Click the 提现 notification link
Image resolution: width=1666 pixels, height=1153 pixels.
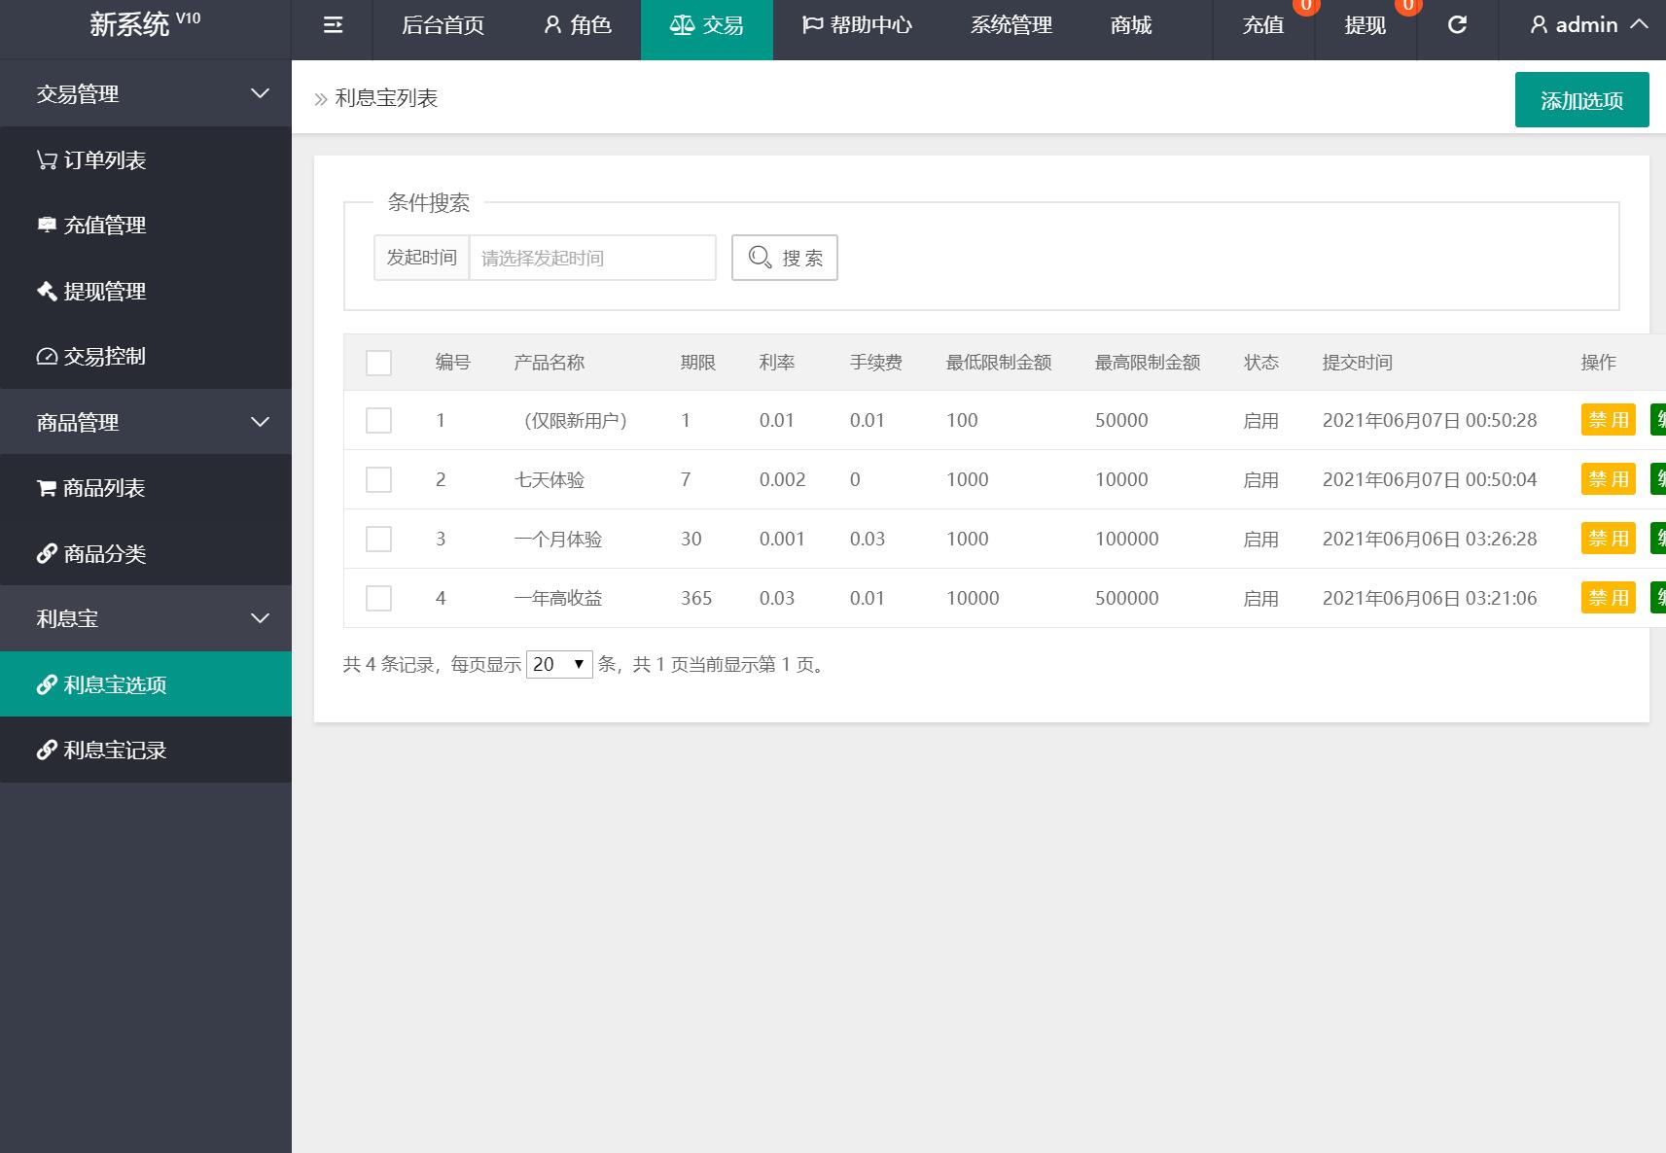tap(1365, 25)
